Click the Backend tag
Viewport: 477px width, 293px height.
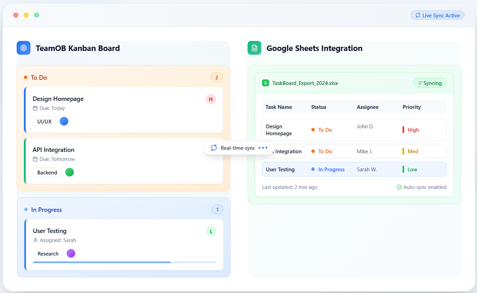[47, 172]
